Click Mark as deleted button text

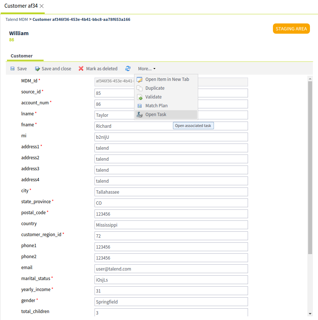(x=102, y=69)
